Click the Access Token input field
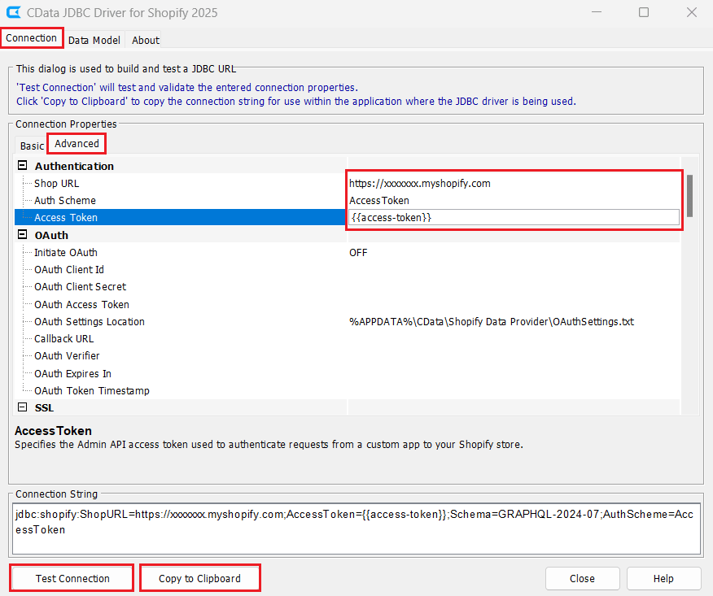713x596 pixels. pos(513,217)
